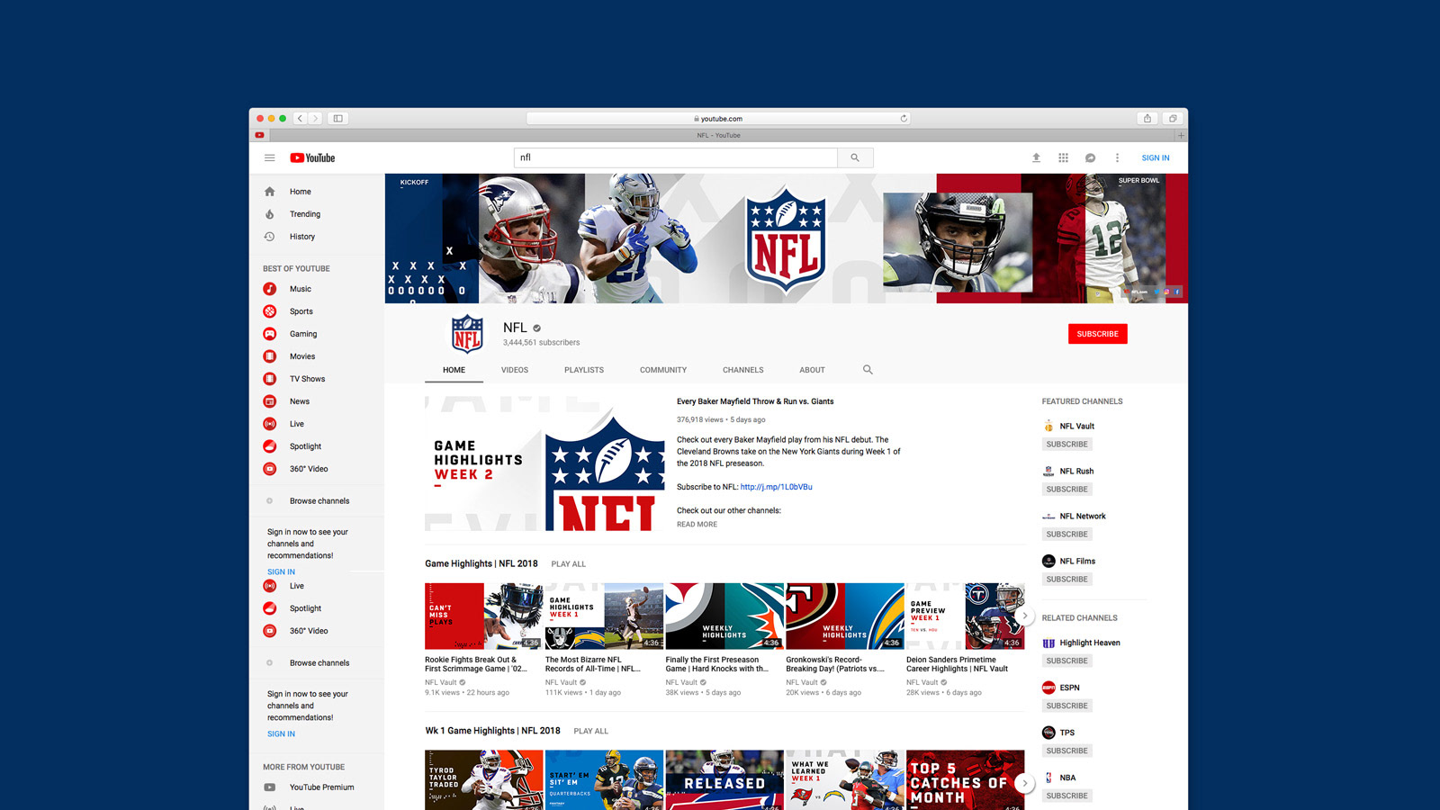Click NFL Network featured channel name
This screenshot has width=1440, height=810.
point(1083,517)
